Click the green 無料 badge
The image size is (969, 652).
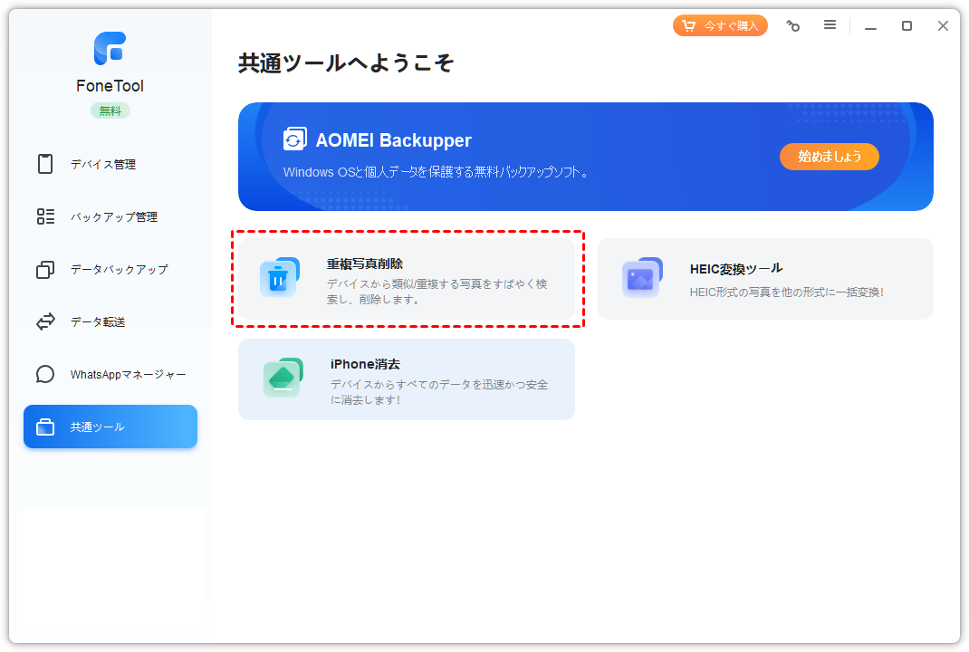(110, 110)
